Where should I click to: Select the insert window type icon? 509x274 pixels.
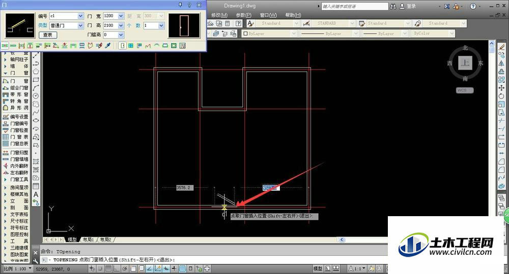click(x=131, y=46)
